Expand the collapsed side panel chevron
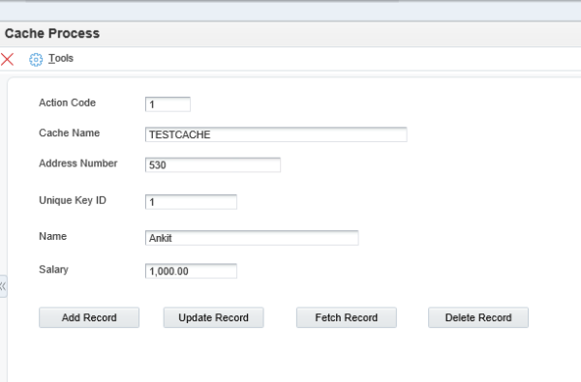Screen dimensions: 581x382 click(x=3, y=286)
